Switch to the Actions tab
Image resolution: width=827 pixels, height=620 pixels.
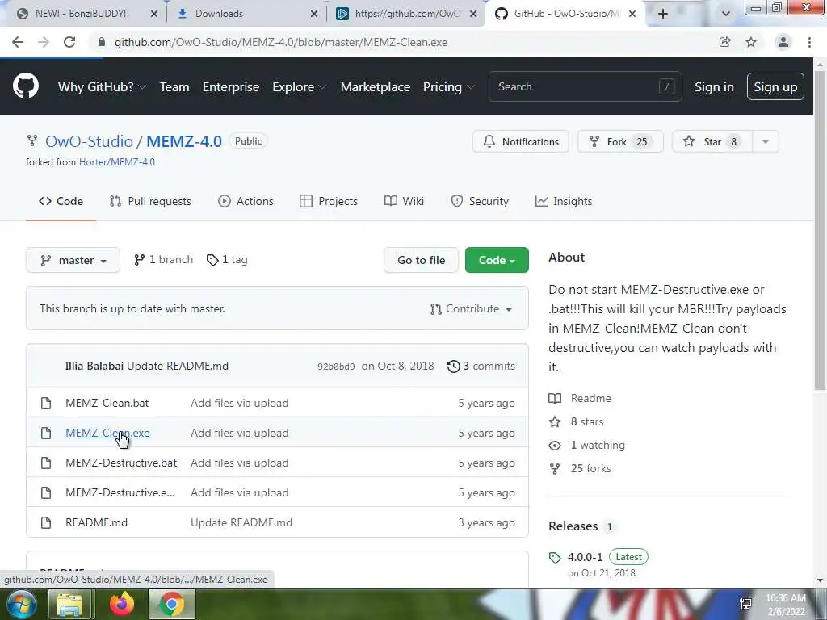[246, 201]
